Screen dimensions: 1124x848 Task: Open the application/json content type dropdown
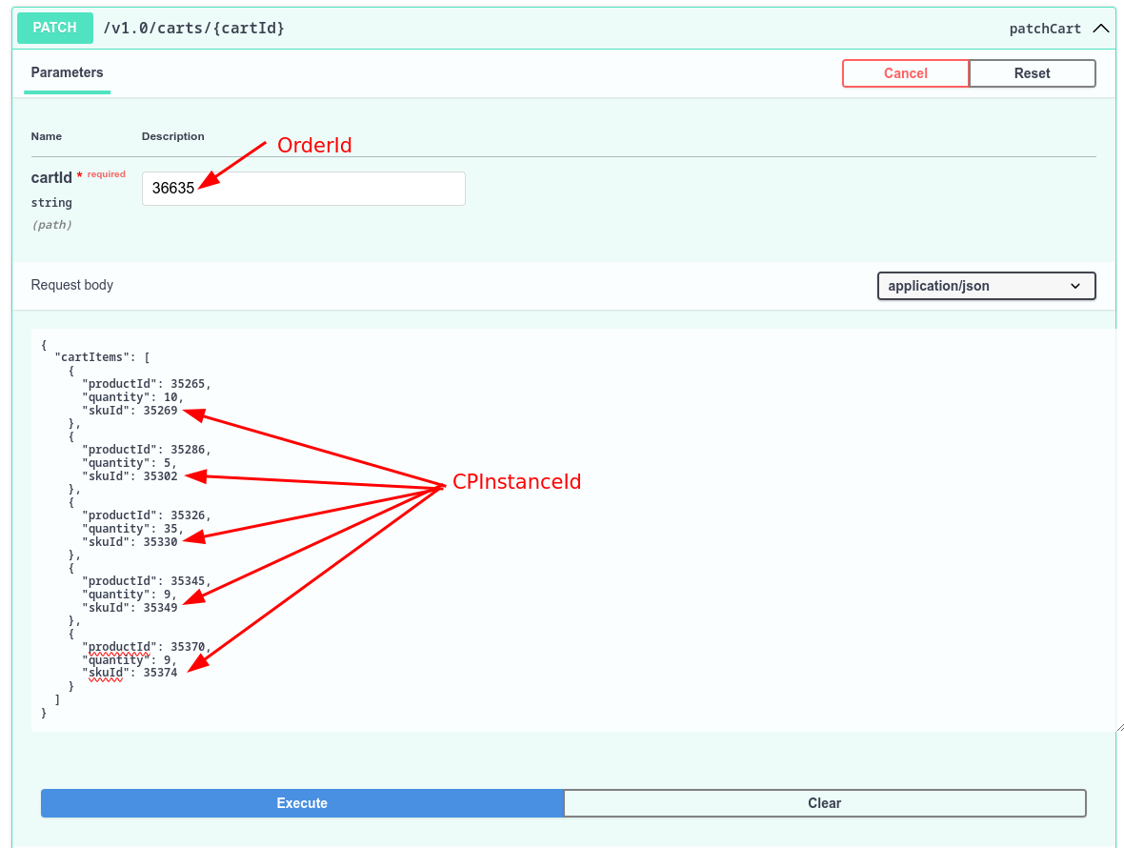tap(987, 285)
